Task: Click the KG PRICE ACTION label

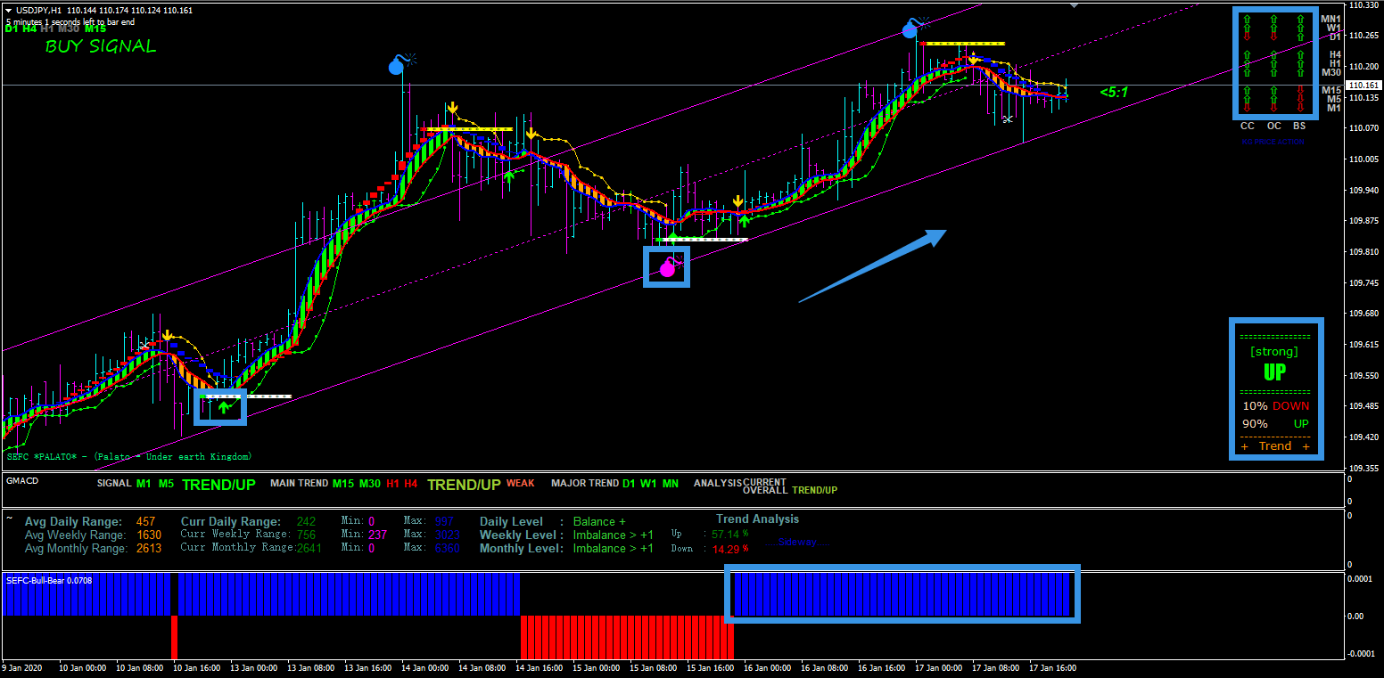Action: click(1273, 142)
